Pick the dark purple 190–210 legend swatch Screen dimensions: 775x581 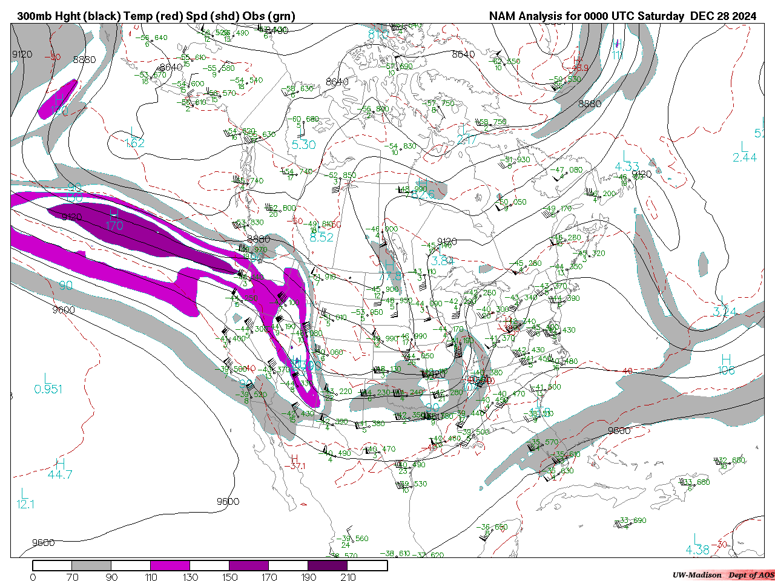(x=328, y=565)
